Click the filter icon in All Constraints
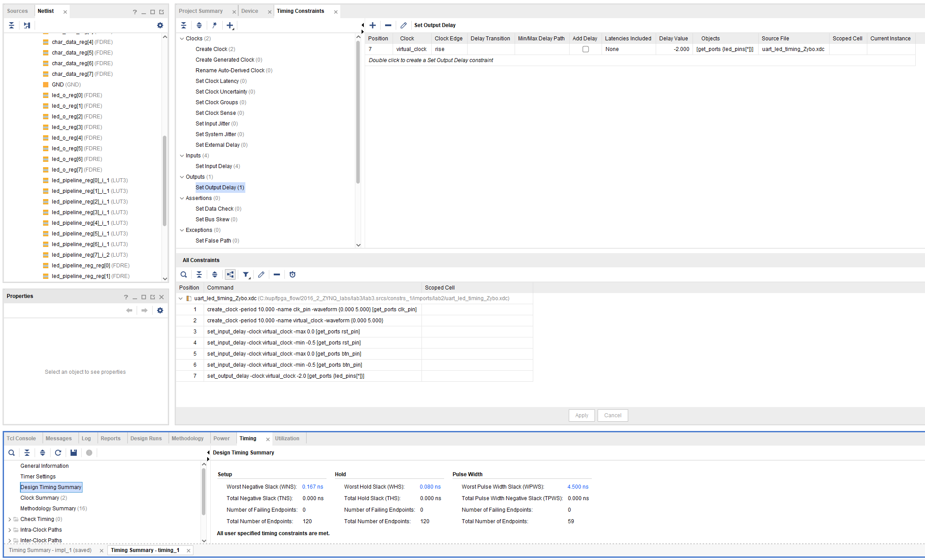Viewport: 925px width, 560px height. [245, 274]
